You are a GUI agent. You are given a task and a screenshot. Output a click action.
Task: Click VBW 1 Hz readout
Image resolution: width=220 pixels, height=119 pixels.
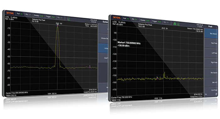point(158,98)
